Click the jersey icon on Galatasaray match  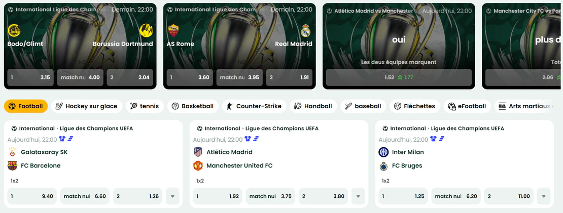(x=62, y=139)
